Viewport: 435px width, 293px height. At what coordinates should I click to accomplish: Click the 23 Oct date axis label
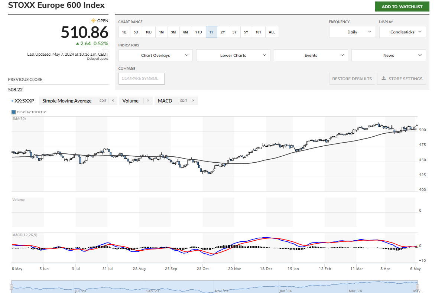(203, 268)
